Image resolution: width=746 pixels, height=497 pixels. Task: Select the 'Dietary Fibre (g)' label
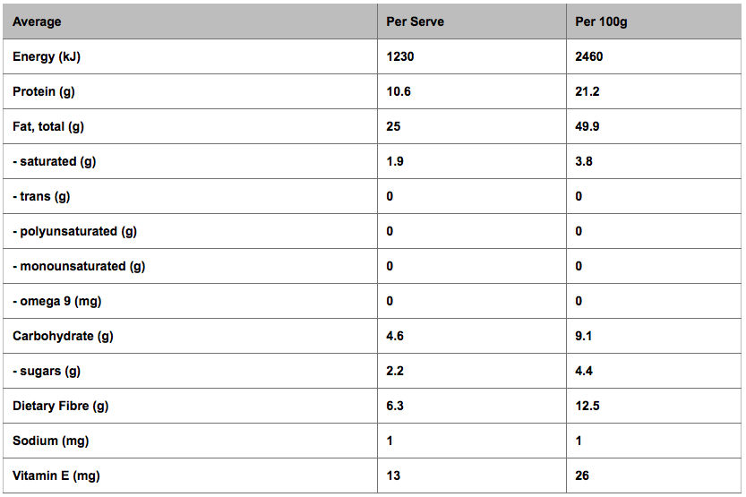[x=60, y=407]
